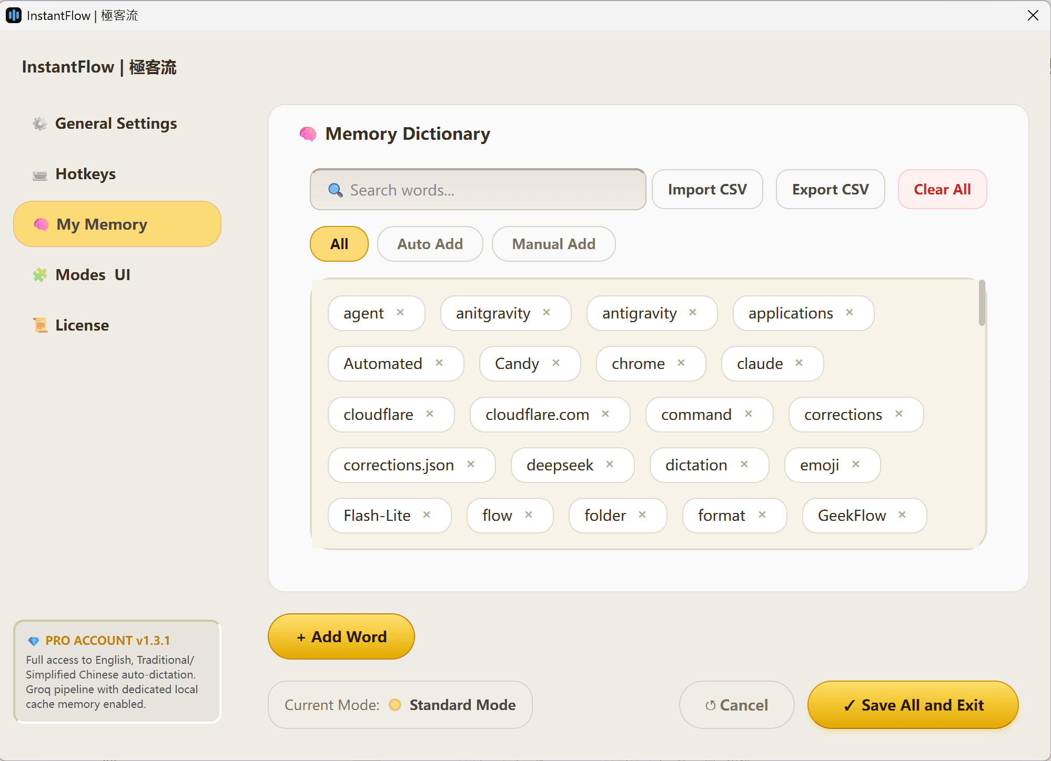The height and width of the screenshot is (761, 1051).
Task: Filter words by Manual Add
Action: [553, 244]
